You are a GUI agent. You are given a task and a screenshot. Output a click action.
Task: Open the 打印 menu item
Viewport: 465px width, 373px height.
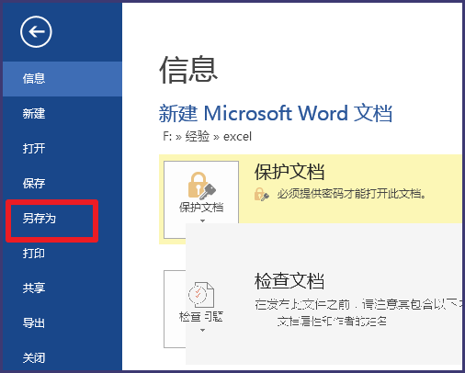62,254
